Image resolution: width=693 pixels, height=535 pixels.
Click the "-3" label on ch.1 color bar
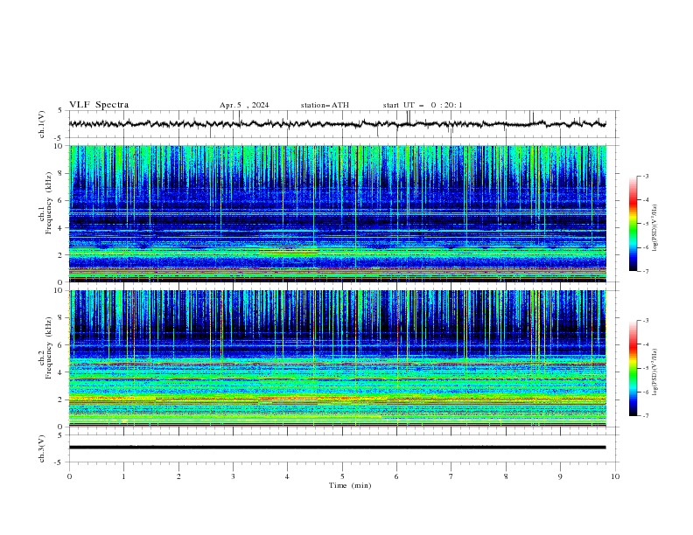646,176
